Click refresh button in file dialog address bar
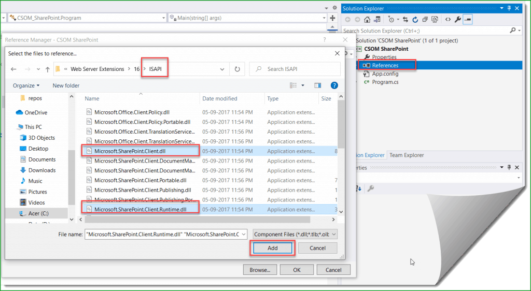The image size is (531, 291). pos(237,69)
